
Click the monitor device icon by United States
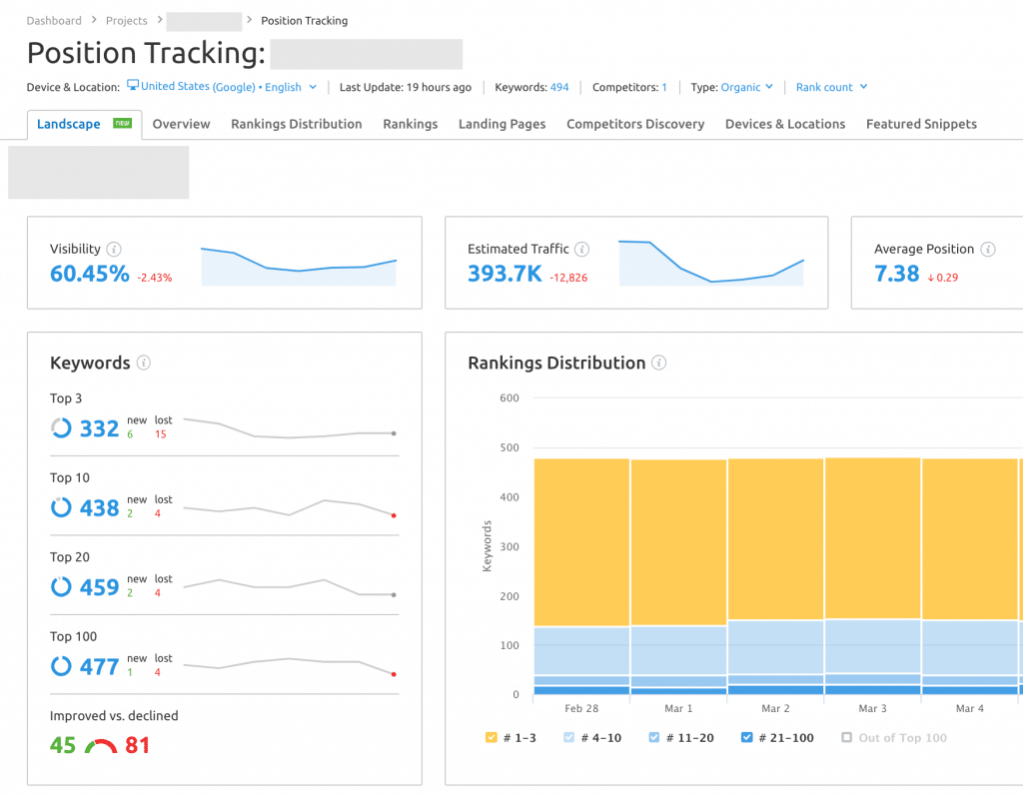(x=132, y=87)
